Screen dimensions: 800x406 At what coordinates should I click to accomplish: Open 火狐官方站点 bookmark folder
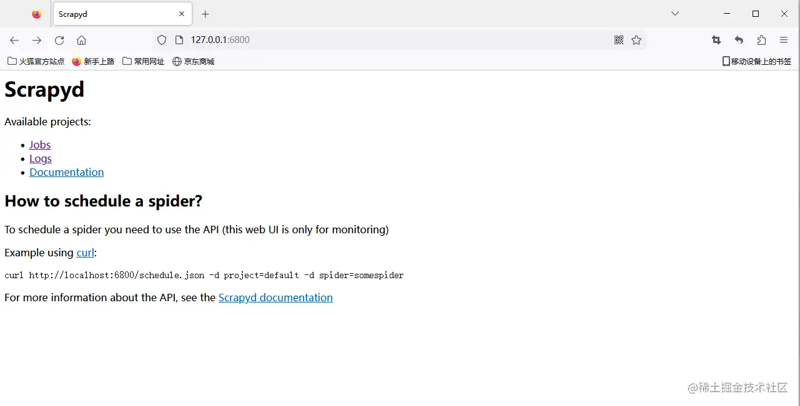(x=36, y=61)
